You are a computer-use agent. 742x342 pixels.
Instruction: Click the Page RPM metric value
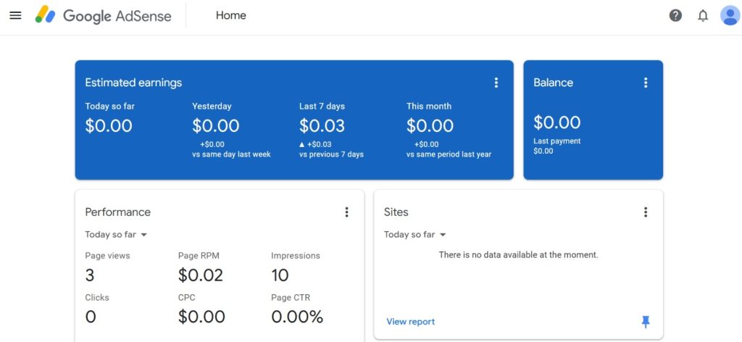201,275
